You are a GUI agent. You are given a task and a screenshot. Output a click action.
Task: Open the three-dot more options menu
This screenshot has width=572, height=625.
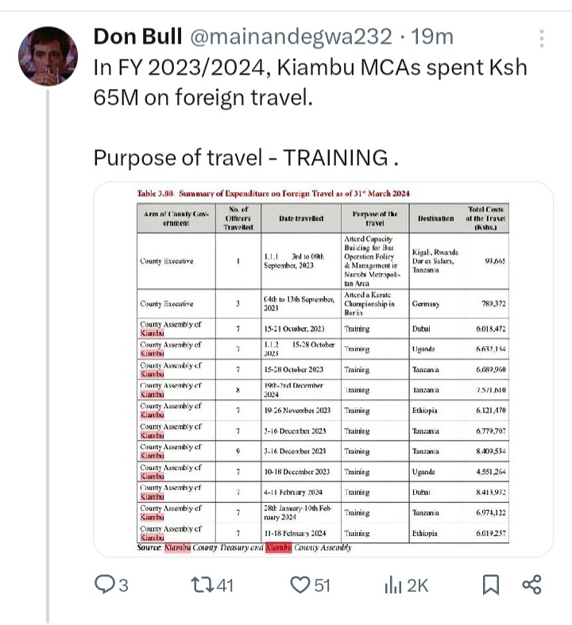542,38
